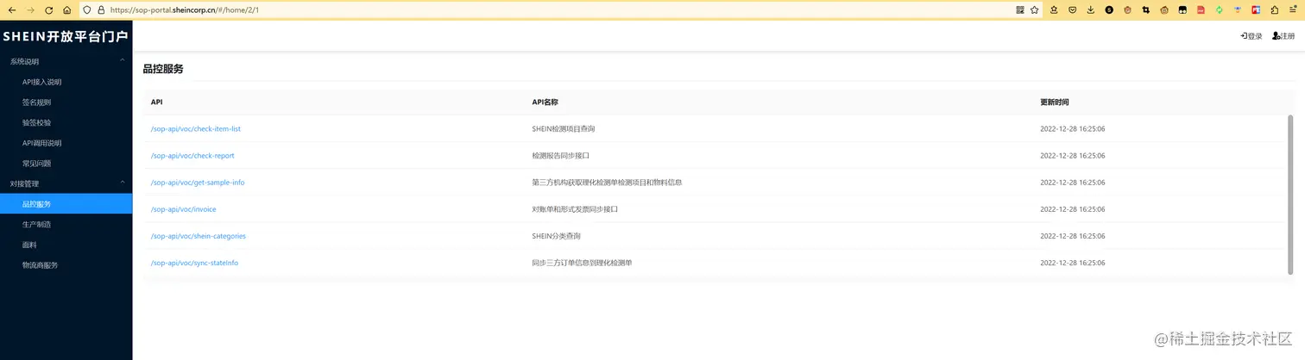The height and width of the screenshot is (360, 1305).
Task: Click the table's vertical scrollbar
Action: point(1290,194)
